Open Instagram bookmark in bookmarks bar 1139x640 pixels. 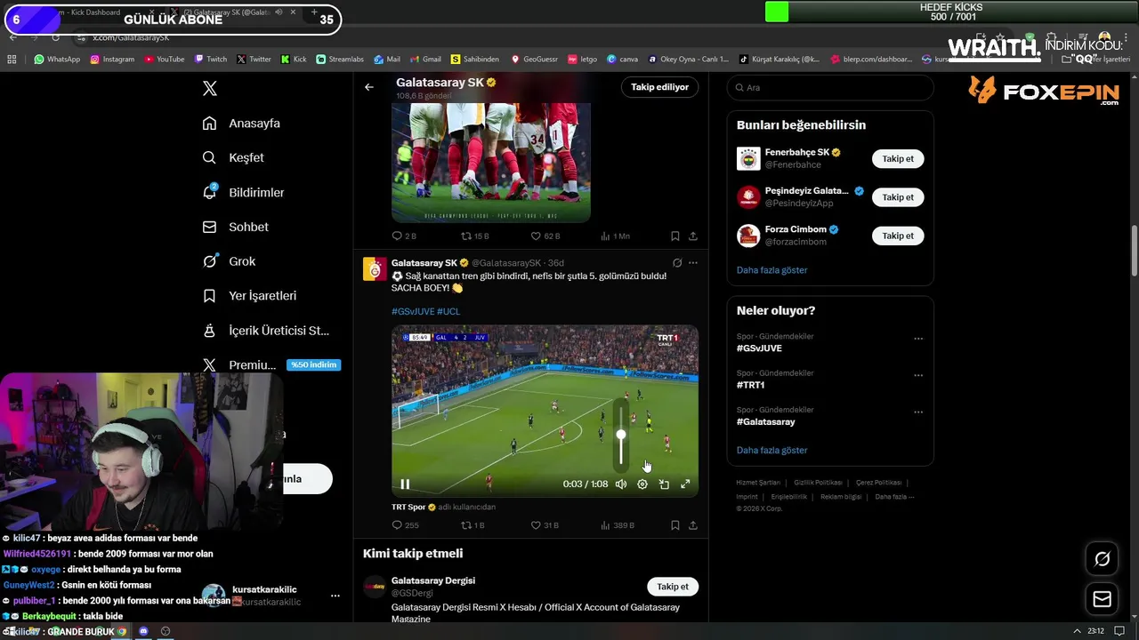click(x=111, y=60)
